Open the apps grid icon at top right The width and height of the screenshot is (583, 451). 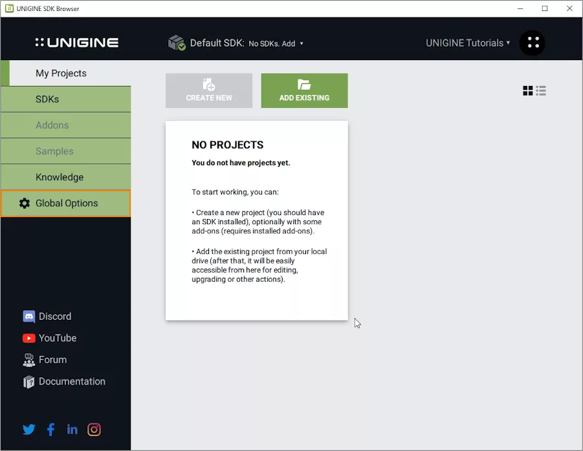(532, 43)
